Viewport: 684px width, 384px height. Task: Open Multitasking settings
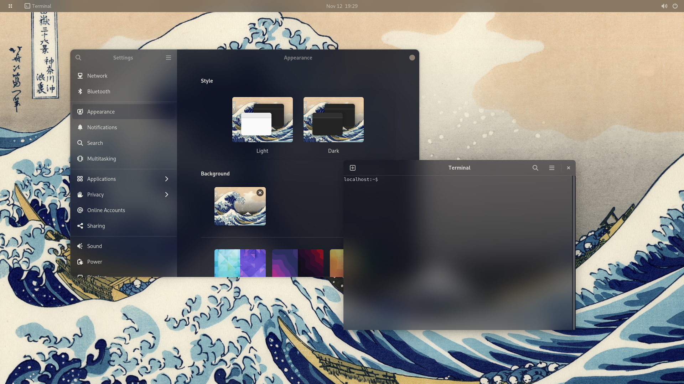tap(124, 159)
